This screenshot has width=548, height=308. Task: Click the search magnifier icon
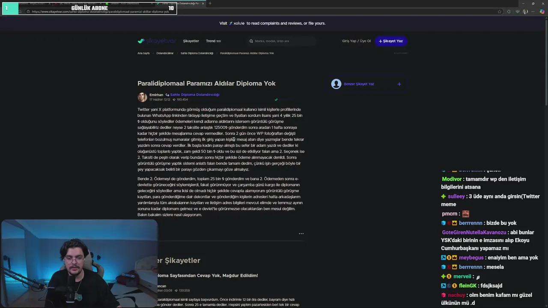tap(251, 41)
